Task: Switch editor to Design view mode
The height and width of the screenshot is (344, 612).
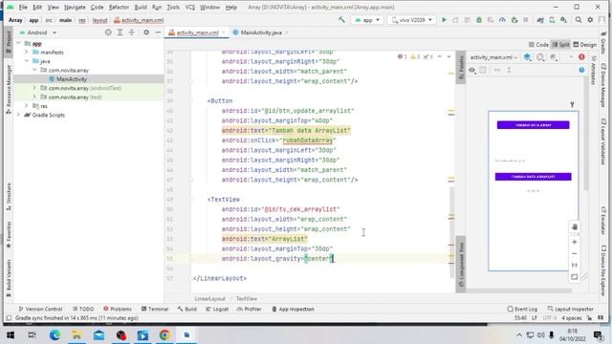Action: (584, 45)
